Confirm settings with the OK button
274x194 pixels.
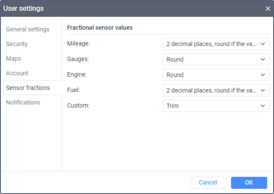coord(249,183)
